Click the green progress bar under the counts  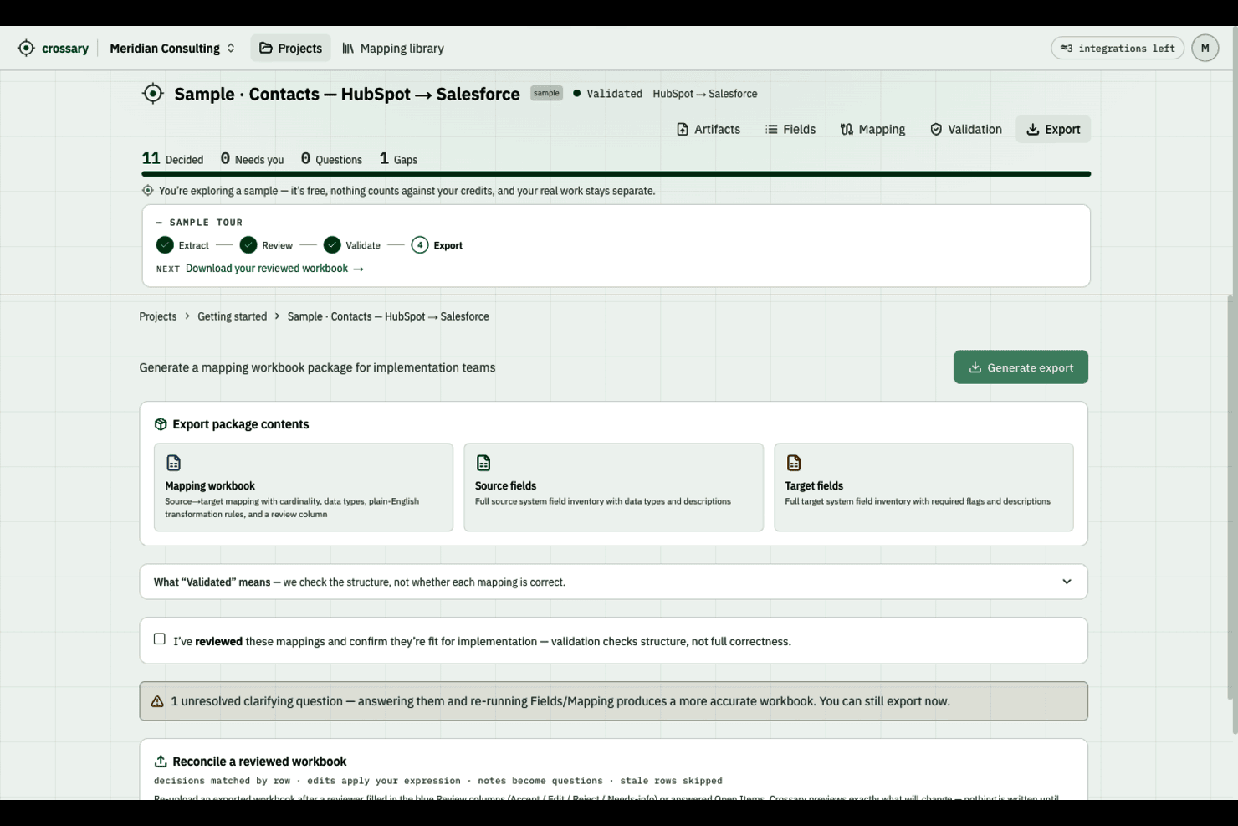[x=616, y=174]
